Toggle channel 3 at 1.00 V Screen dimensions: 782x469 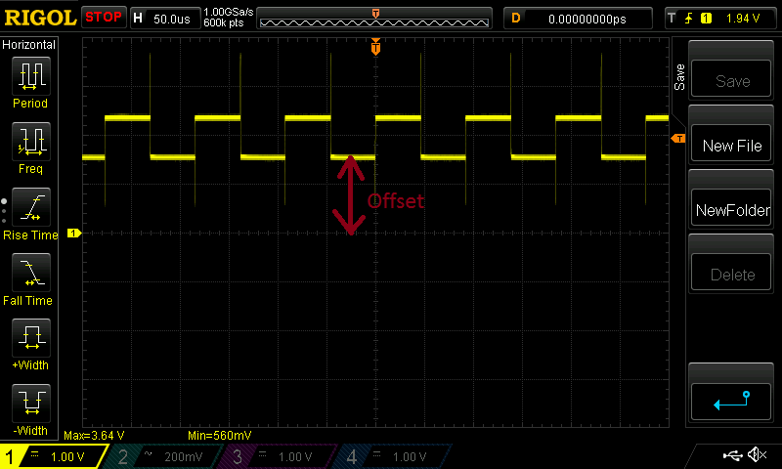click(280, 456)
